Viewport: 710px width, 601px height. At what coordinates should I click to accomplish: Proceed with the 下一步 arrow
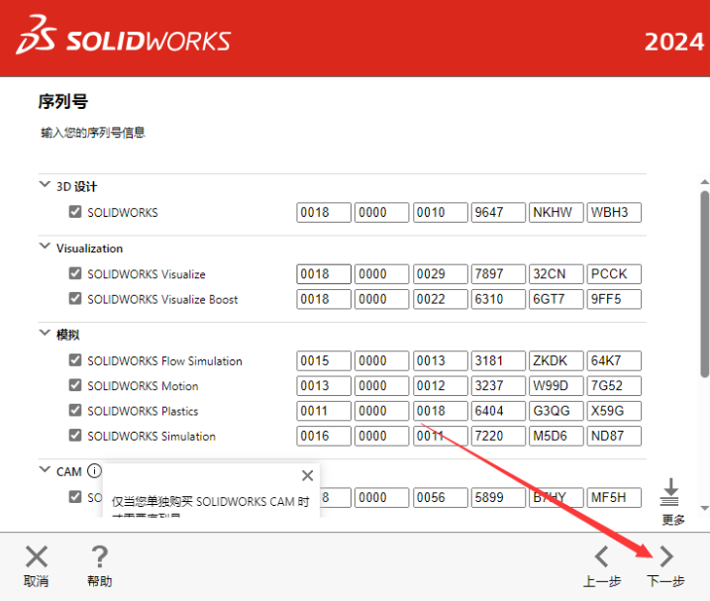click(665, 557)
